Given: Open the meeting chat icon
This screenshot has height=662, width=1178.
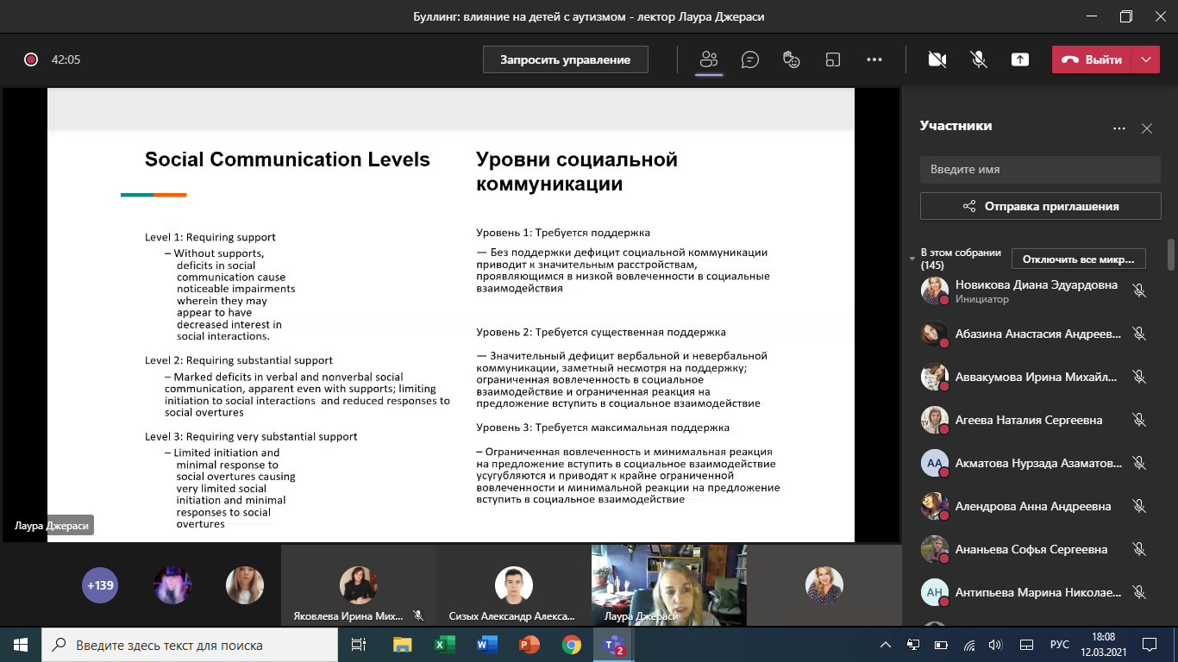Looking at the screenshot, I should 750,59.
